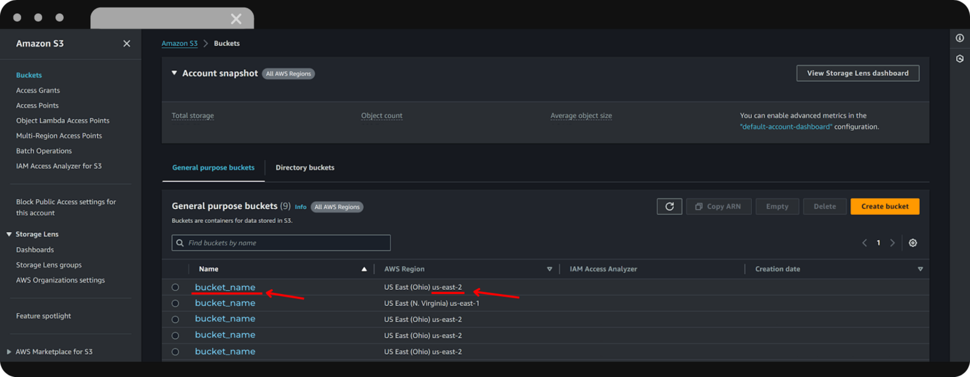Click the Amazon S3 sidebar title
Screen dimensions: 970x377
tap(40, 44)
